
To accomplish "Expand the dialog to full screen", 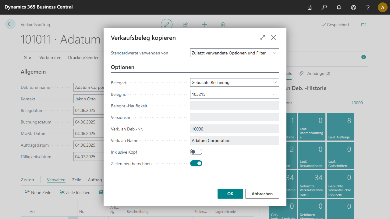I will (263, 37).
